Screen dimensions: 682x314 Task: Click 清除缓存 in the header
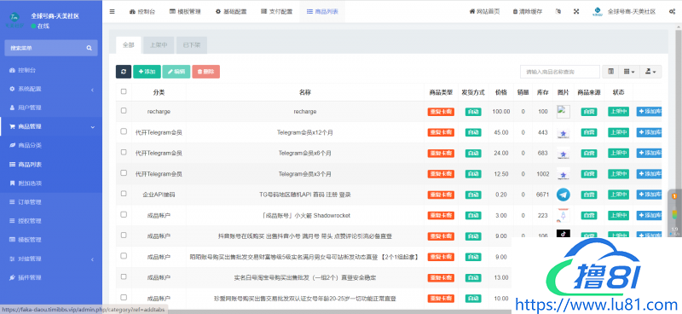click(x=527, y=12)
